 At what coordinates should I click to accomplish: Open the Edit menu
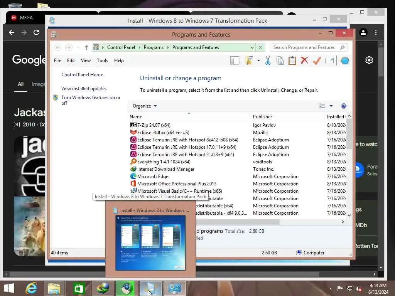click(x=71, y=61)
